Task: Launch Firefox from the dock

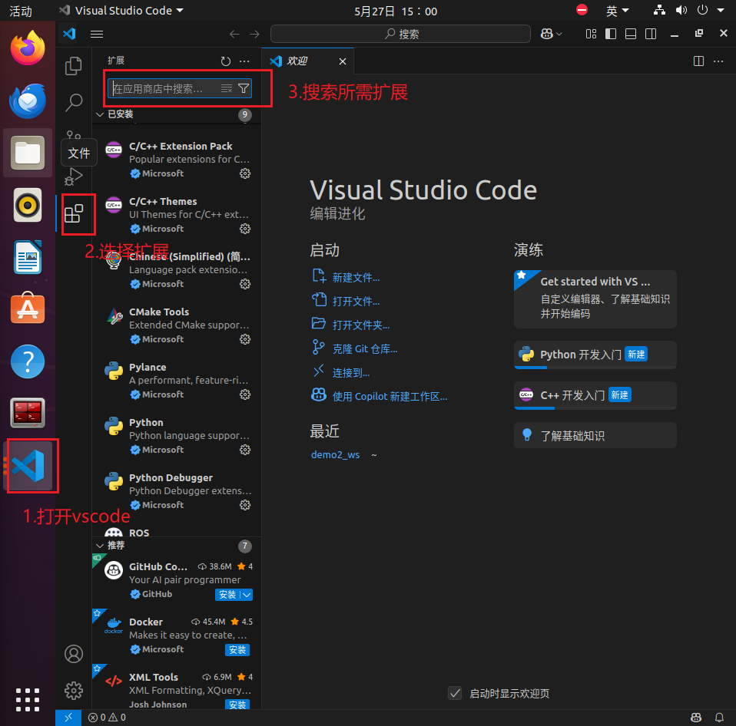Action: (x=27, y=48)
